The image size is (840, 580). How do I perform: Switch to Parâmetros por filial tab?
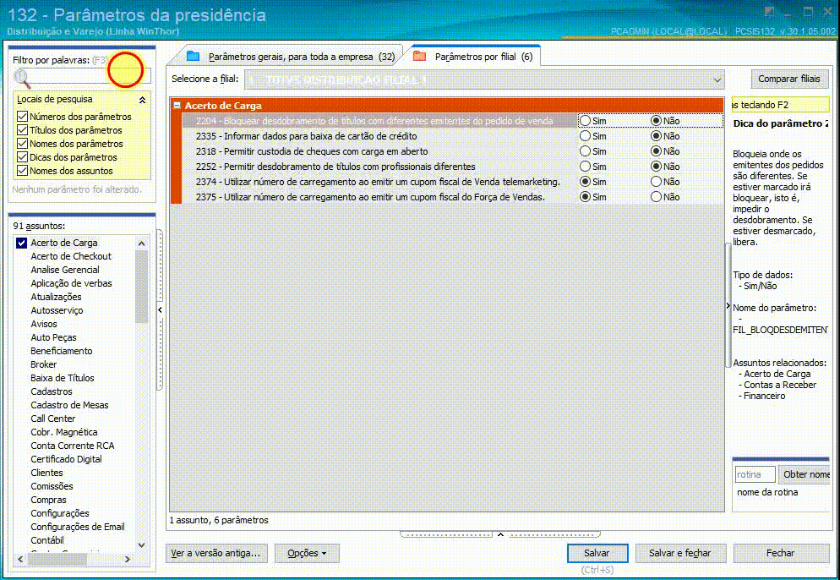(x=483, y=57)
